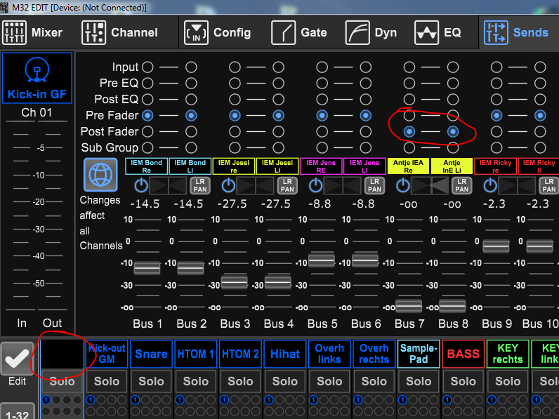Select Pre EQ tap for Bus 3

tap(235, 83)
